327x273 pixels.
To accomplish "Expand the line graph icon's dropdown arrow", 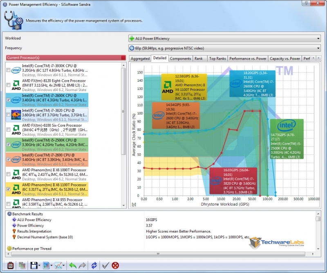I will [63, 266].
